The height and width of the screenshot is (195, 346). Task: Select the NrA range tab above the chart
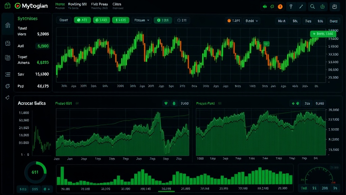pos(282,21)
